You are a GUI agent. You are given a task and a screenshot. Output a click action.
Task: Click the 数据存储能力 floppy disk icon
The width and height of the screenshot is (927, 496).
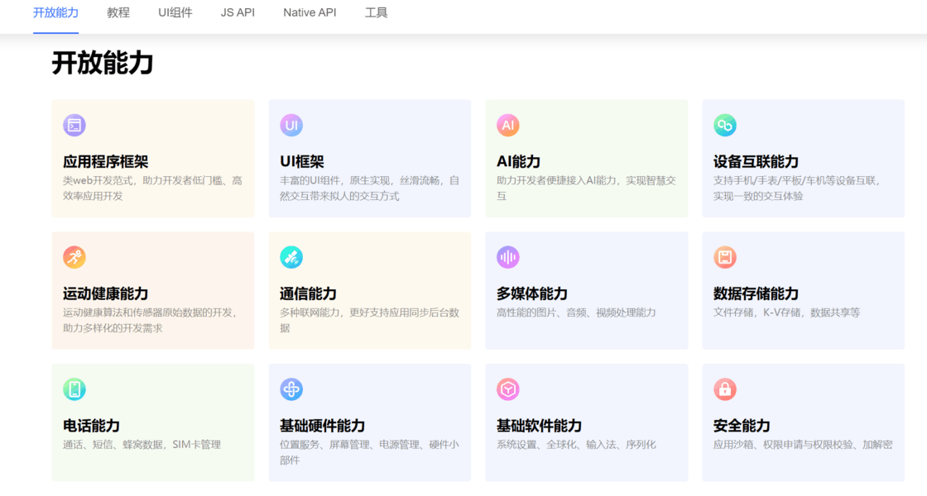tap(725, 257)
